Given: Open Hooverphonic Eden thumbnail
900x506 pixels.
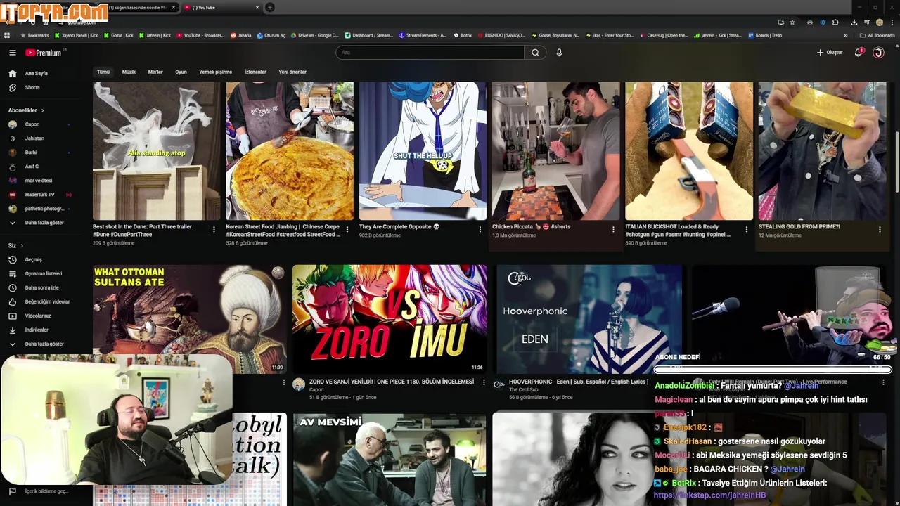Looking at the screenshot, I should tap(589, 319).
